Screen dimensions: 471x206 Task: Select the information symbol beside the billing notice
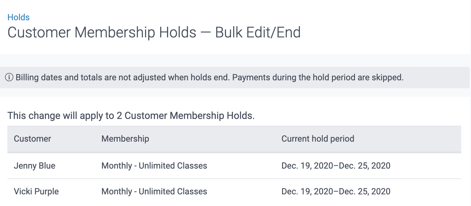(x=9, y=78)
